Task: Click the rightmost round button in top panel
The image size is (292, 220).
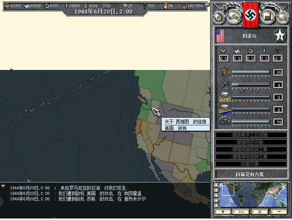Action: tap(283, 17)
